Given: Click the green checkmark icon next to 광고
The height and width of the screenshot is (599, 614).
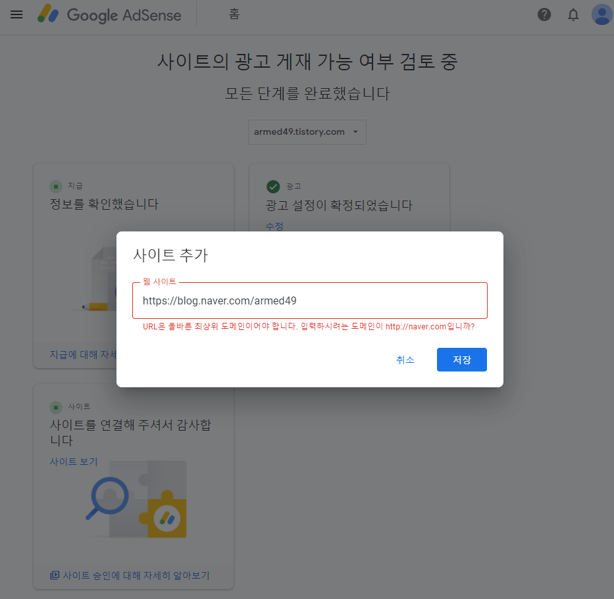Looking at the screenshot, I should point(273,187).
